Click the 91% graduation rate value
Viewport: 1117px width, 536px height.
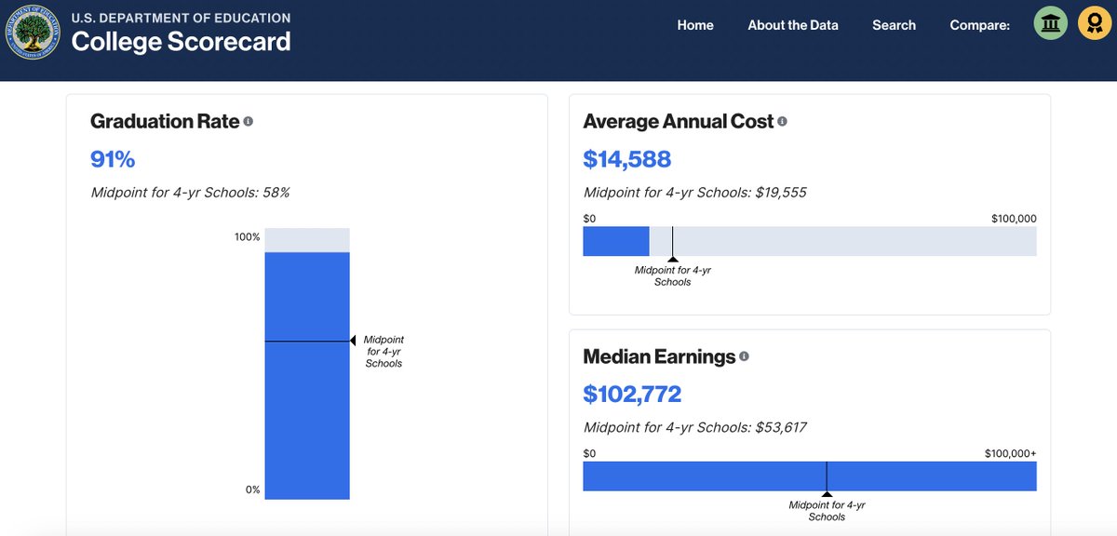click(113, 159)
